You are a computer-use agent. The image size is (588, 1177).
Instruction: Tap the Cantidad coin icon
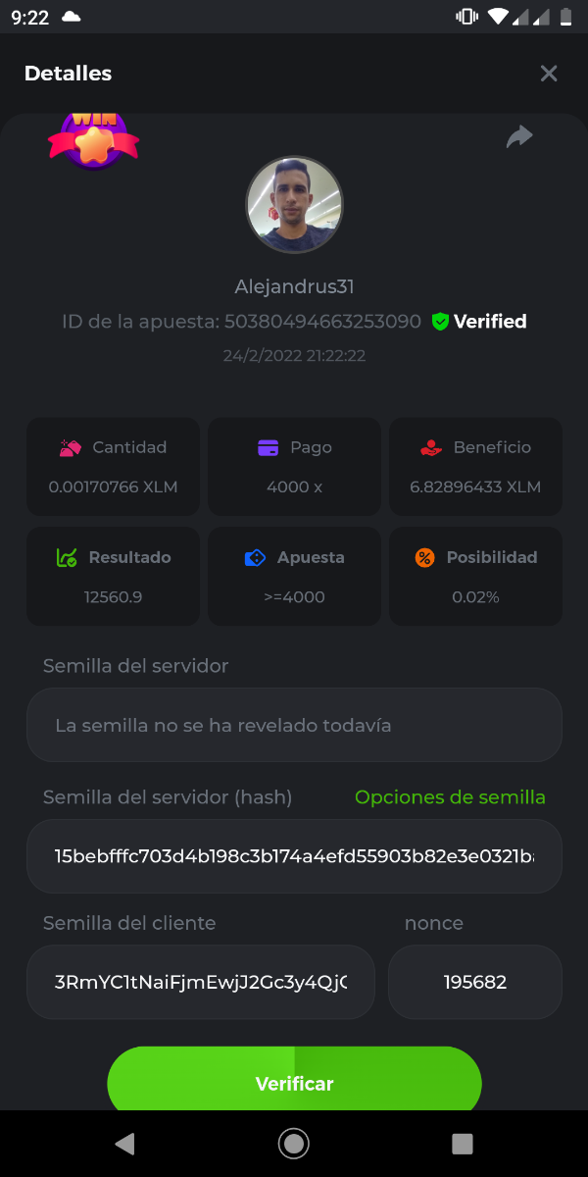[x=71, y=448]
